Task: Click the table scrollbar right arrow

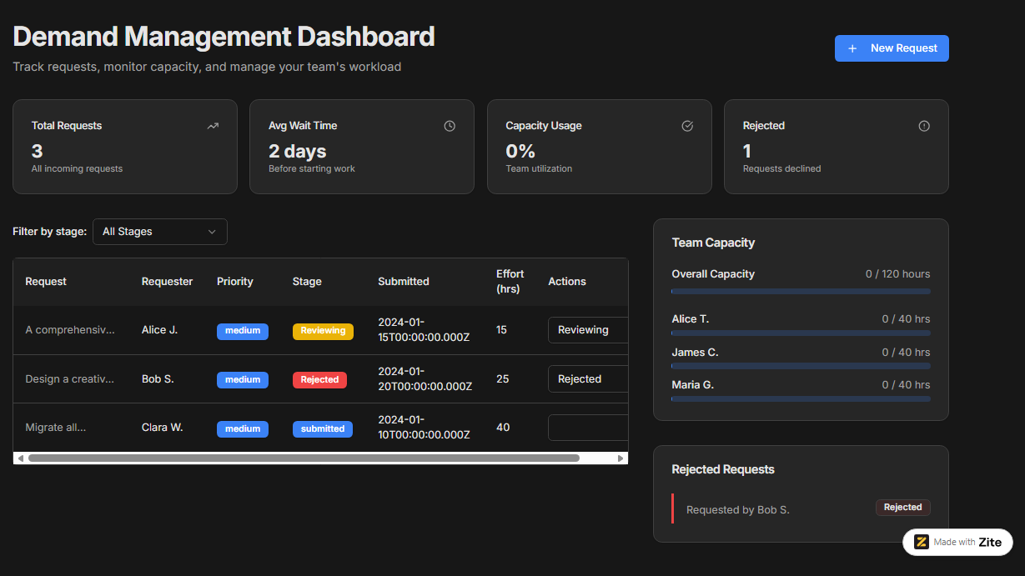Action: pyautogui.click(x=621, y=458)
